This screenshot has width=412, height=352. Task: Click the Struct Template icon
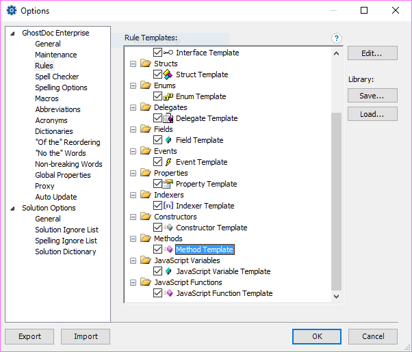coord(168,75)
